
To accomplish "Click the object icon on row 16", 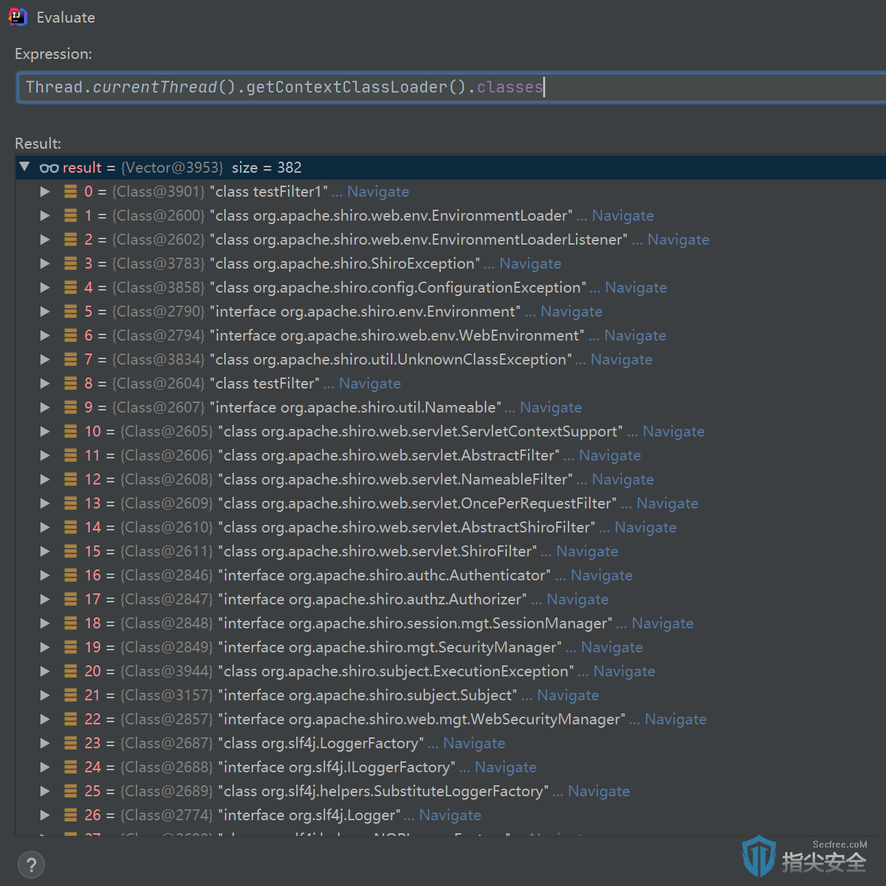I will [x=71, y=576].
